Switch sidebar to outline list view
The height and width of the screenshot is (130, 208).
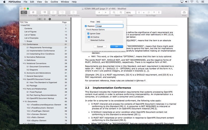coord(40,19)
